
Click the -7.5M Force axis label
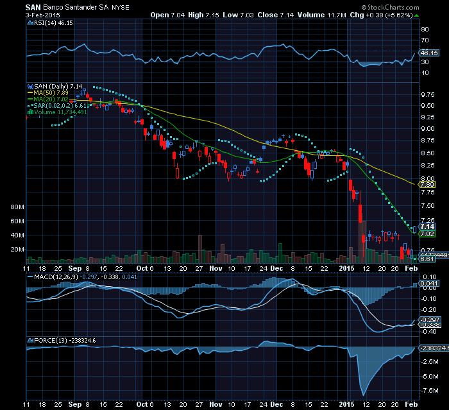pyautogui.click(x=430, y=391)
